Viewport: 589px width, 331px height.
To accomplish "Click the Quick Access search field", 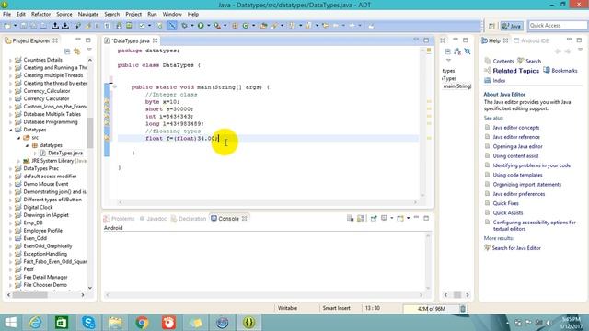I will 558,25.
